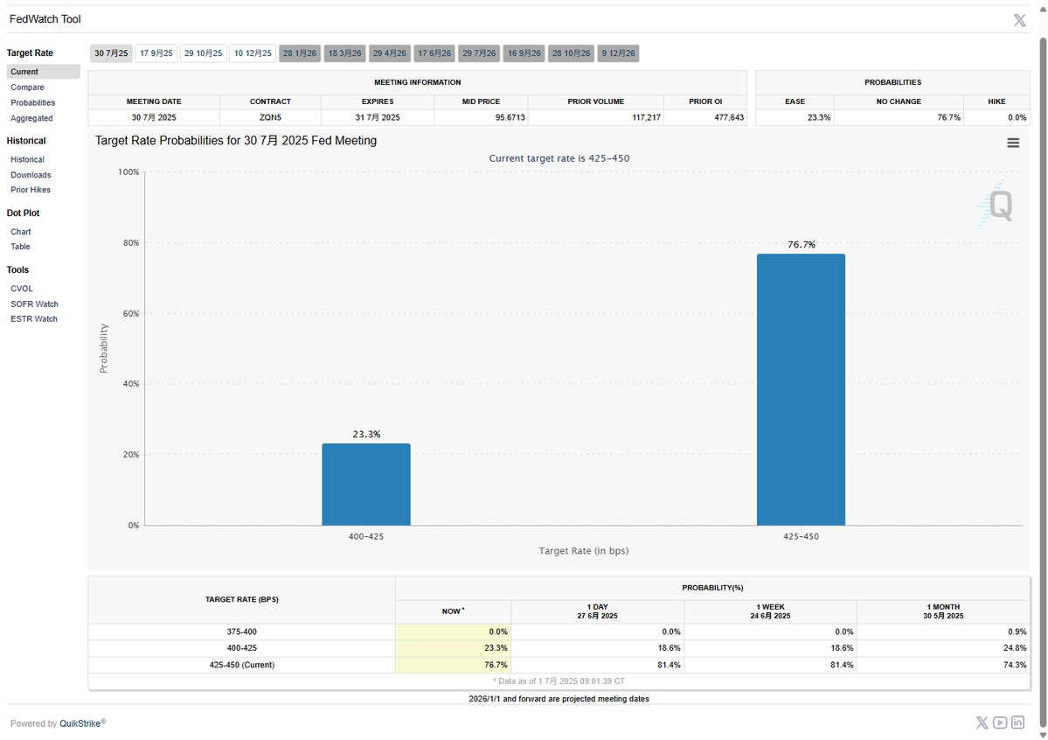The width and height of the screenshot is (1048, 740).
Task: Follow the QuikStrike footer link
Action: point(80,723)
